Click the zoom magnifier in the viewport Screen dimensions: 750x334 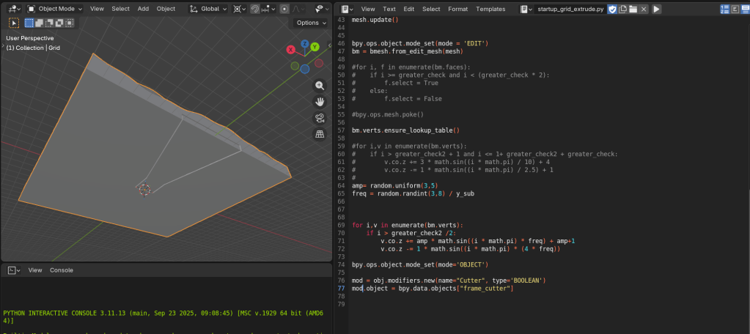[320, 86]
